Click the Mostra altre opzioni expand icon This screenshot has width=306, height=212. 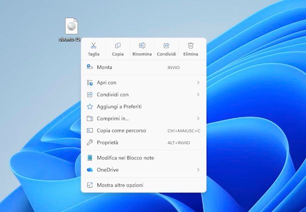[x=90, y=185]
